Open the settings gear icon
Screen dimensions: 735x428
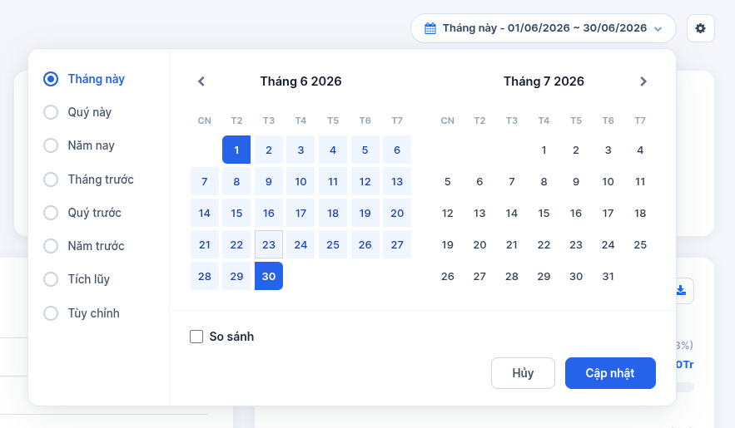pyautogui.click(x=700, y=28)
